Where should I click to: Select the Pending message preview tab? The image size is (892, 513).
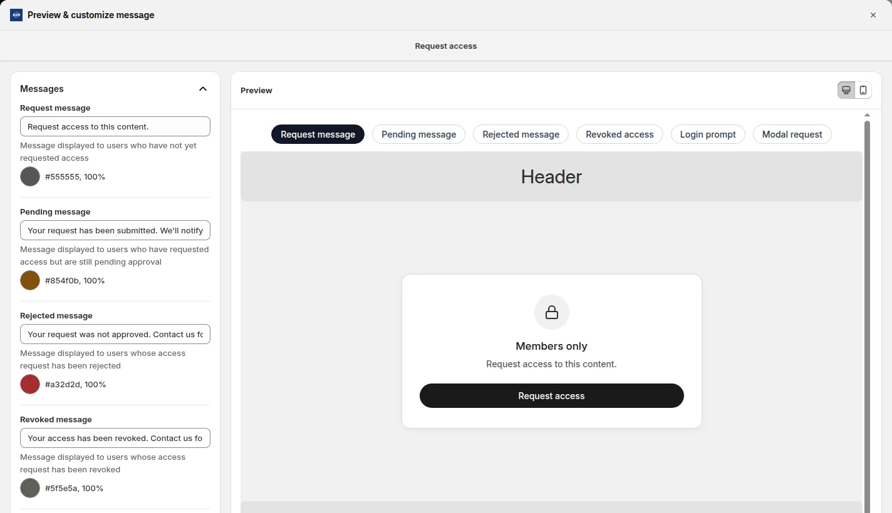[419, 135]
